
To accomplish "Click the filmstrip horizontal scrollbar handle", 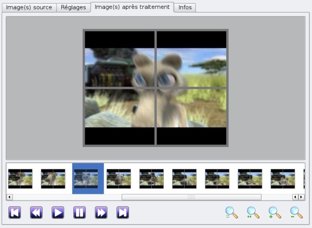I will coord(191,197).
